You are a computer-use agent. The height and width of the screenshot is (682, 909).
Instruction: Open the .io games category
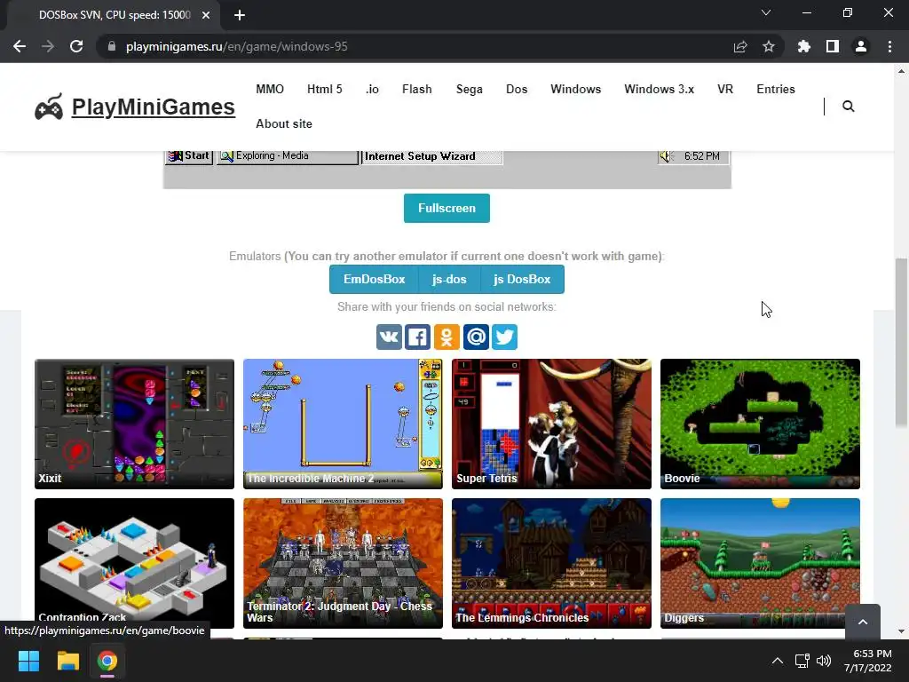click(x=372, y=90)
